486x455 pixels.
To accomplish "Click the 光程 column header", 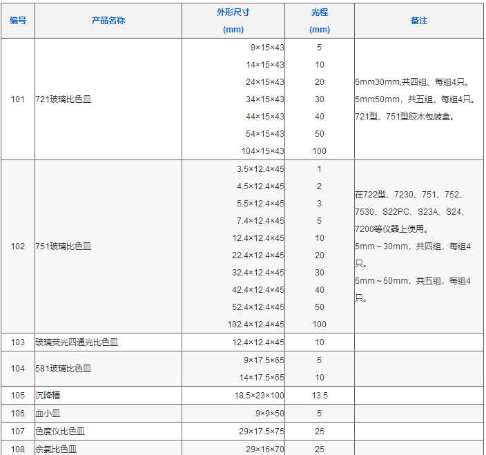I will tap(319, 13).
